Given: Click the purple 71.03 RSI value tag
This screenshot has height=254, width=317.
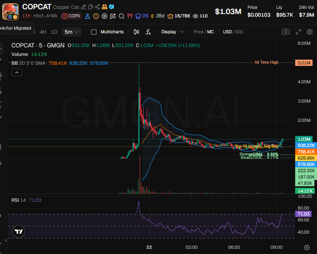Looking at the screenshot, I should click(x=303, y=214).
